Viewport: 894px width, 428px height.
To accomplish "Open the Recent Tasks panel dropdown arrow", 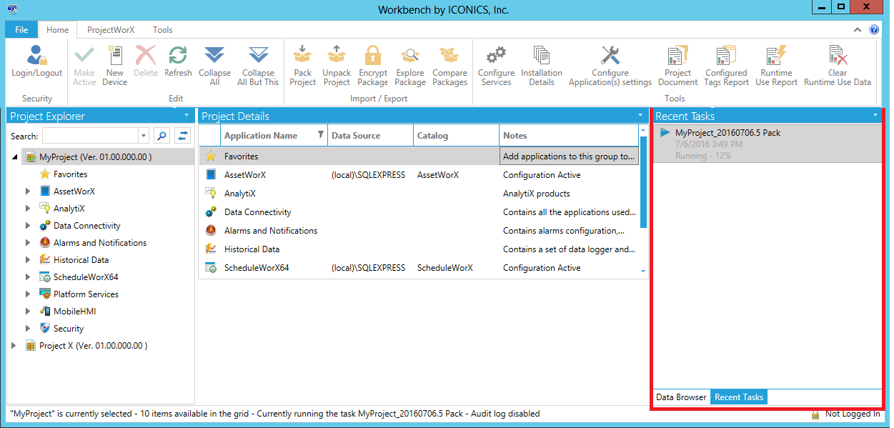I will 875,116.
